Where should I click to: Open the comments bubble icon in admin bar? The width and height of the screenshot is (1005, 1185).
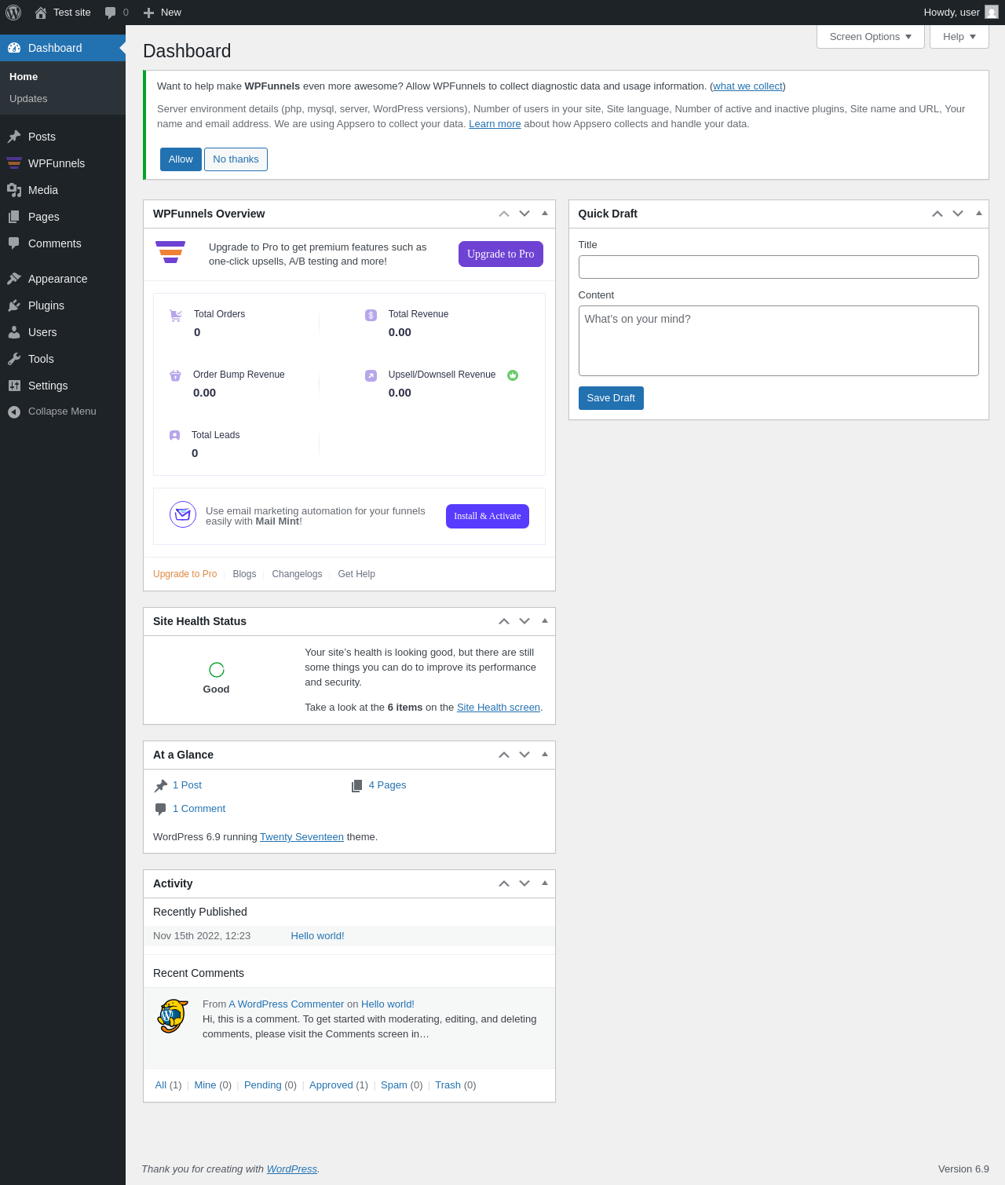(x=111, y=13)
